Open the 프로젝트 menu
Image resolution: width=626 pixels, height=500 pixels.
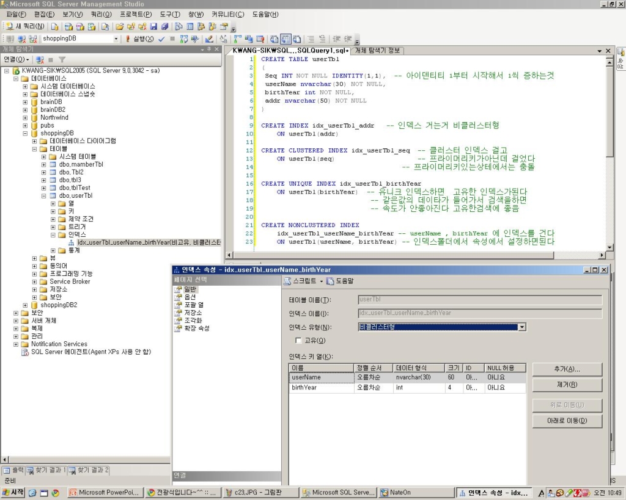(136, 15)
